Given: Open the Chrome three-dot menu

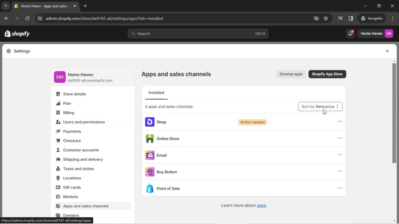Looking at the screenshot, I should (392, 18).
